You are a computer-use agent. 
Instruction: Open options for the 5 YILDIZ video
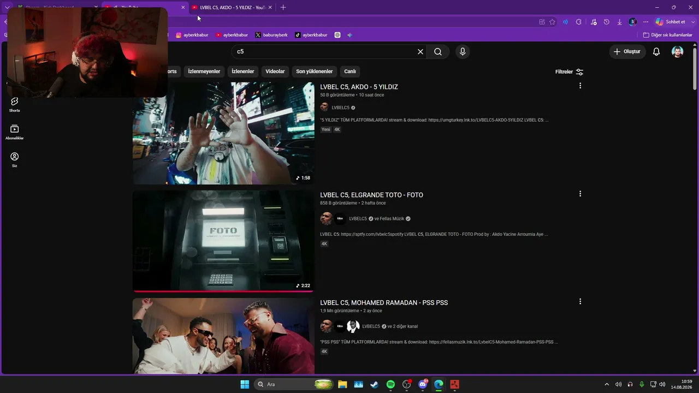tap(580, 86)
